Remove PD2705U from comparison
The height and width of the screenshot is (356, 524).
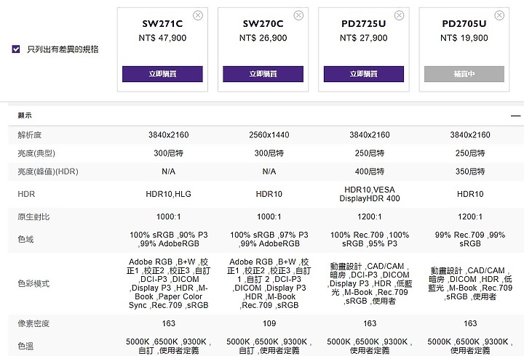pos(499,15)
